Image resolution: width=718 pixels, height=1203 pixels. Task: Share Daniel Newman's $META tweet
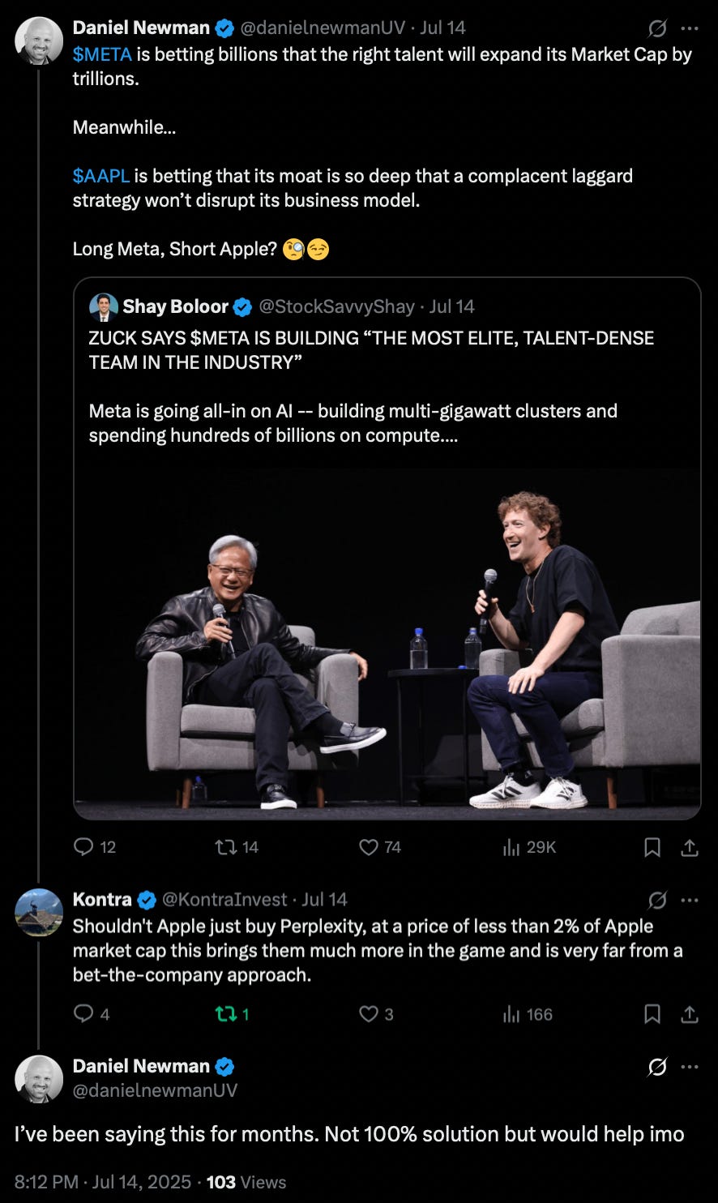tap(690, 847)
